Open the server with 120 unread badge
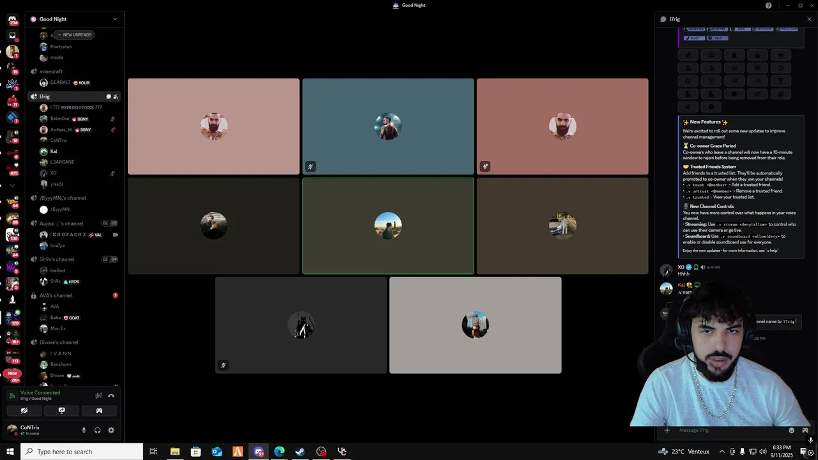Screen dimensions: 818x460 [x=12, y=318]
